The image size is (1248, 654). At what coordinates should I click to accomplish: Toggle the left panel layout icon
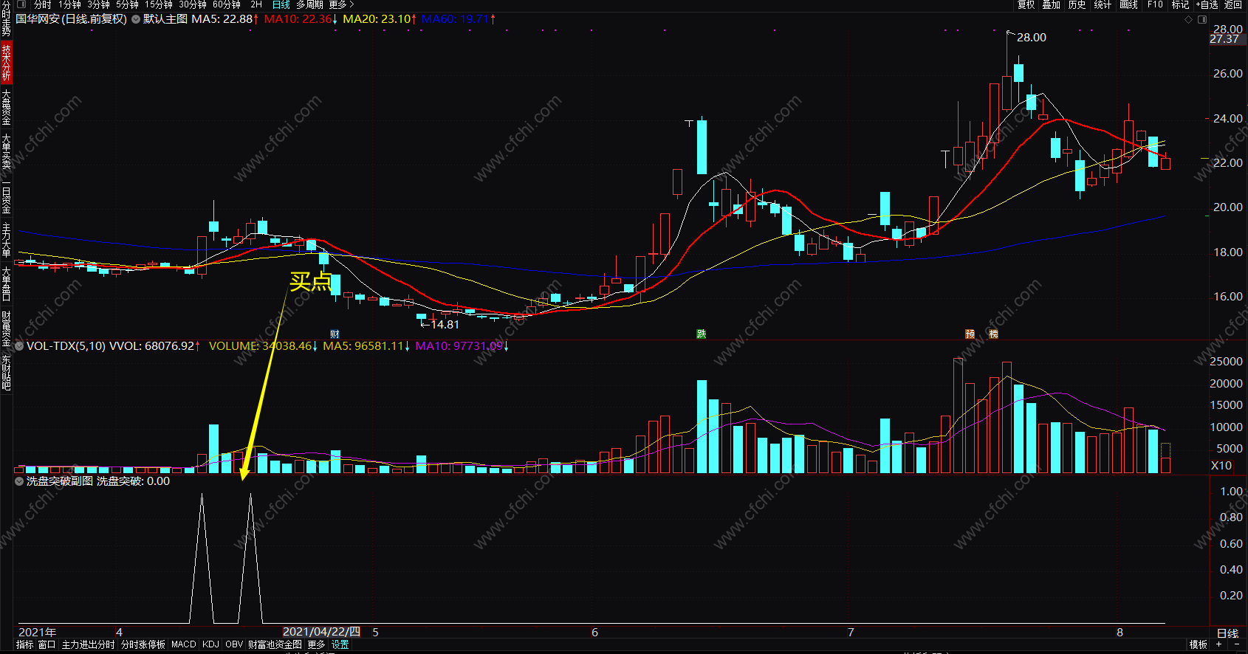tap(21, 4)
